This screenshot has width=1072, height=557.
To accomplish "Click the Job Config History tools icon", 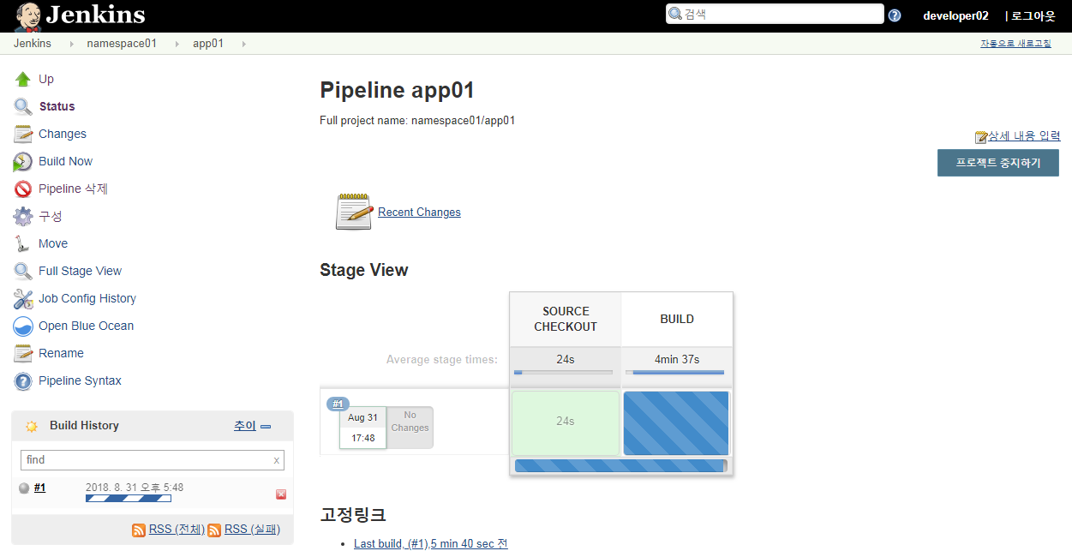I will pyautogui.click(x=23, y=299).
